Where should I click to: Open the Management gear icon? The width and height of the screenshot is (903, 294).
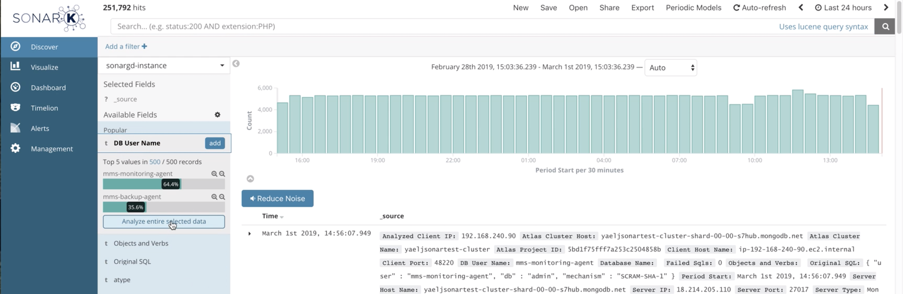15,148
